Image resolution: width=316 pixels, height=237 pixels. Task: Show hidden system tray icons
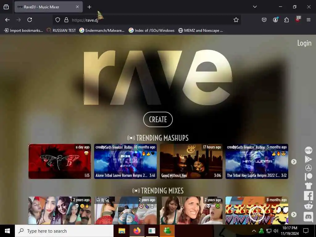click(254, 231)
